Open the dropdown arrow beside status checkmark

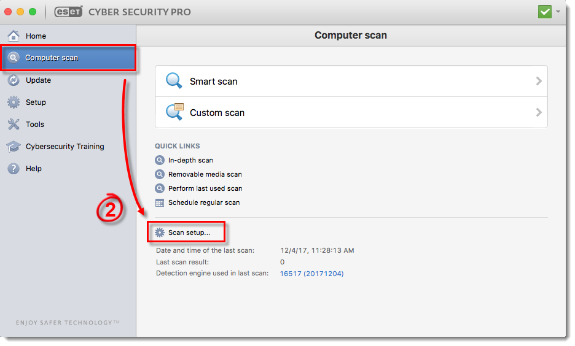coord(558,12)
